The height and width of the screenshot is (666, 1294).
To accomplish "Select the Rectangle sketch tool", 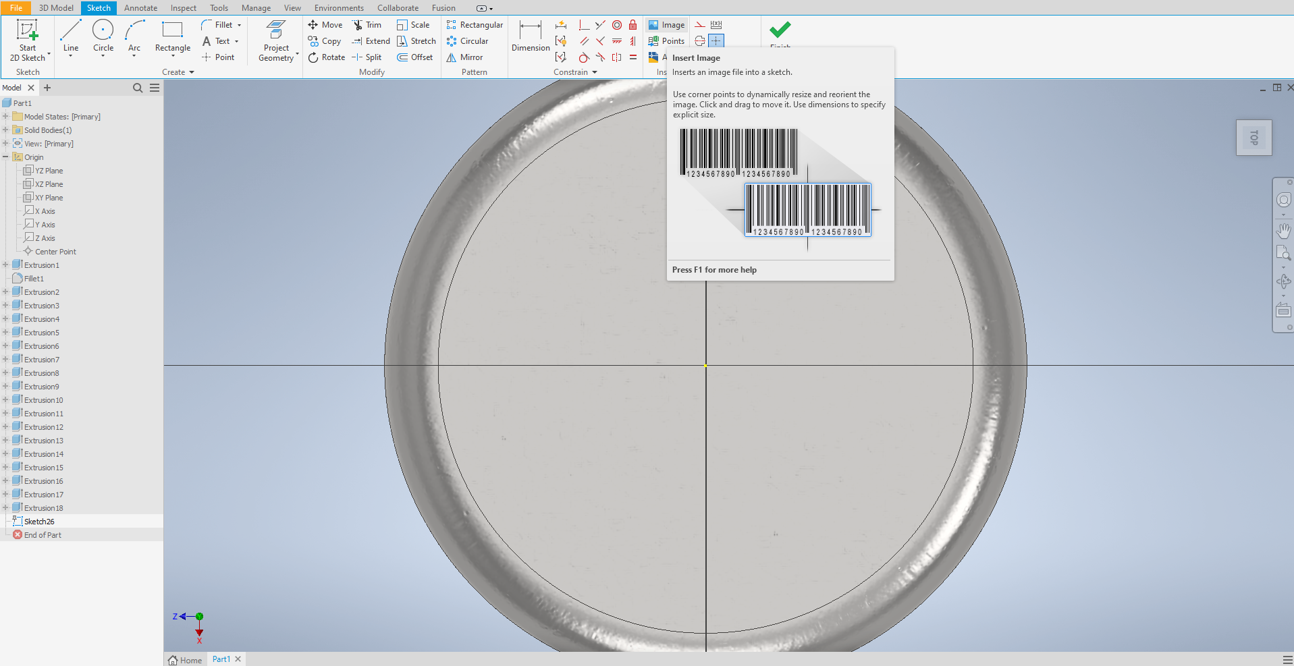I will click(x=173, y=37).
